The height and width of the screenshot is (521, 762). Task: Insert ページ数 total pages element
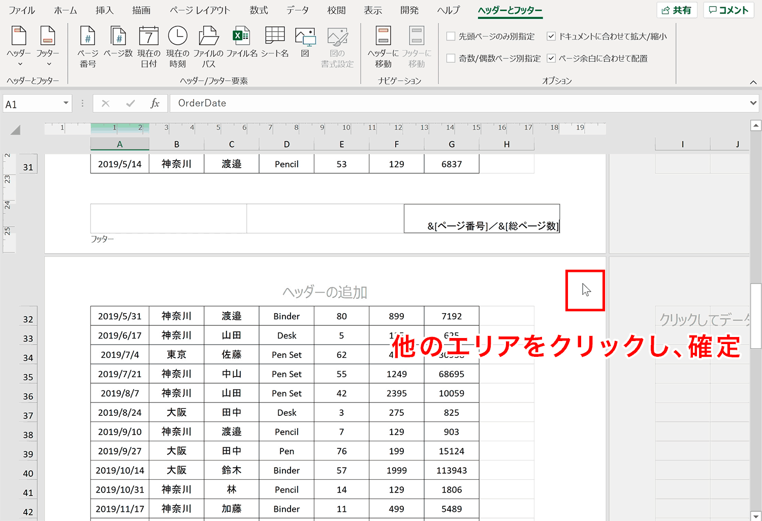118,42
